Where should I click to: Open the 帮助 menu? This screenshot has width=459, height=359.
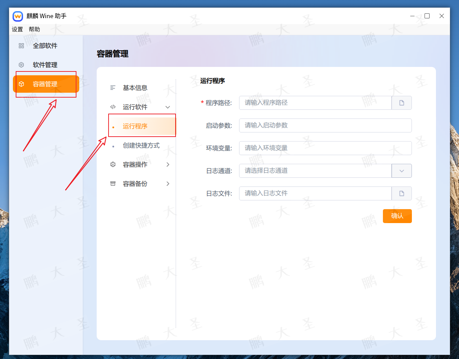34,29
